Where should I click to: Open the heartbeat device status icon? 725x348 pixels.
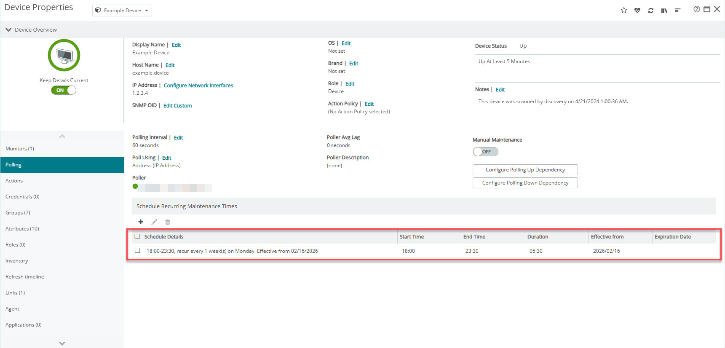click(637, 10)
